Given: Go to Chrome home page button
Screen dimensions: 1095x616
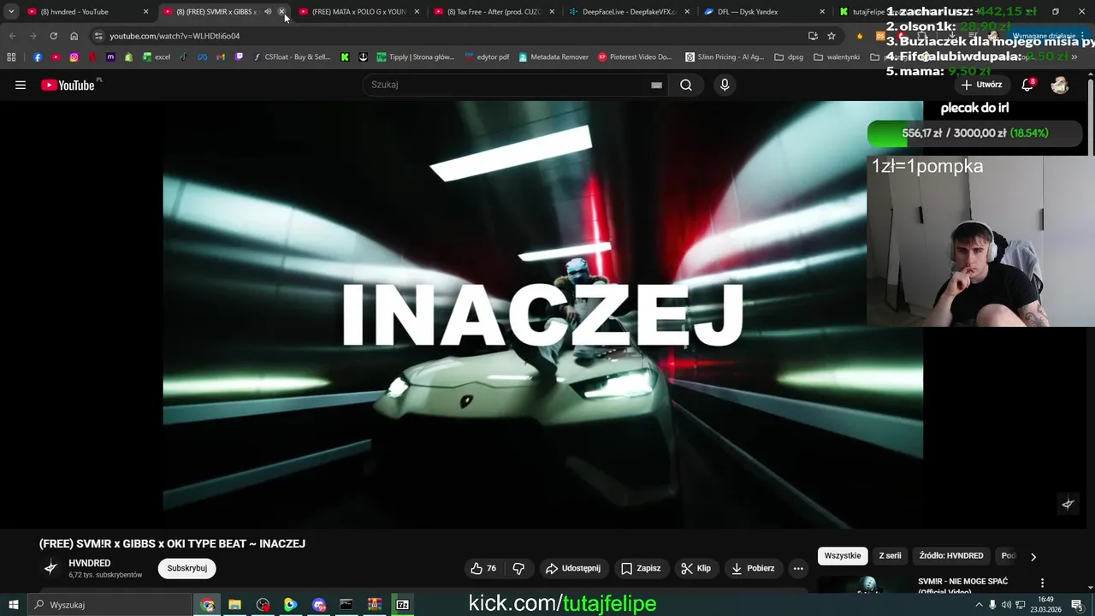Looking at the screenshot, I should click(x=74, y=36).
